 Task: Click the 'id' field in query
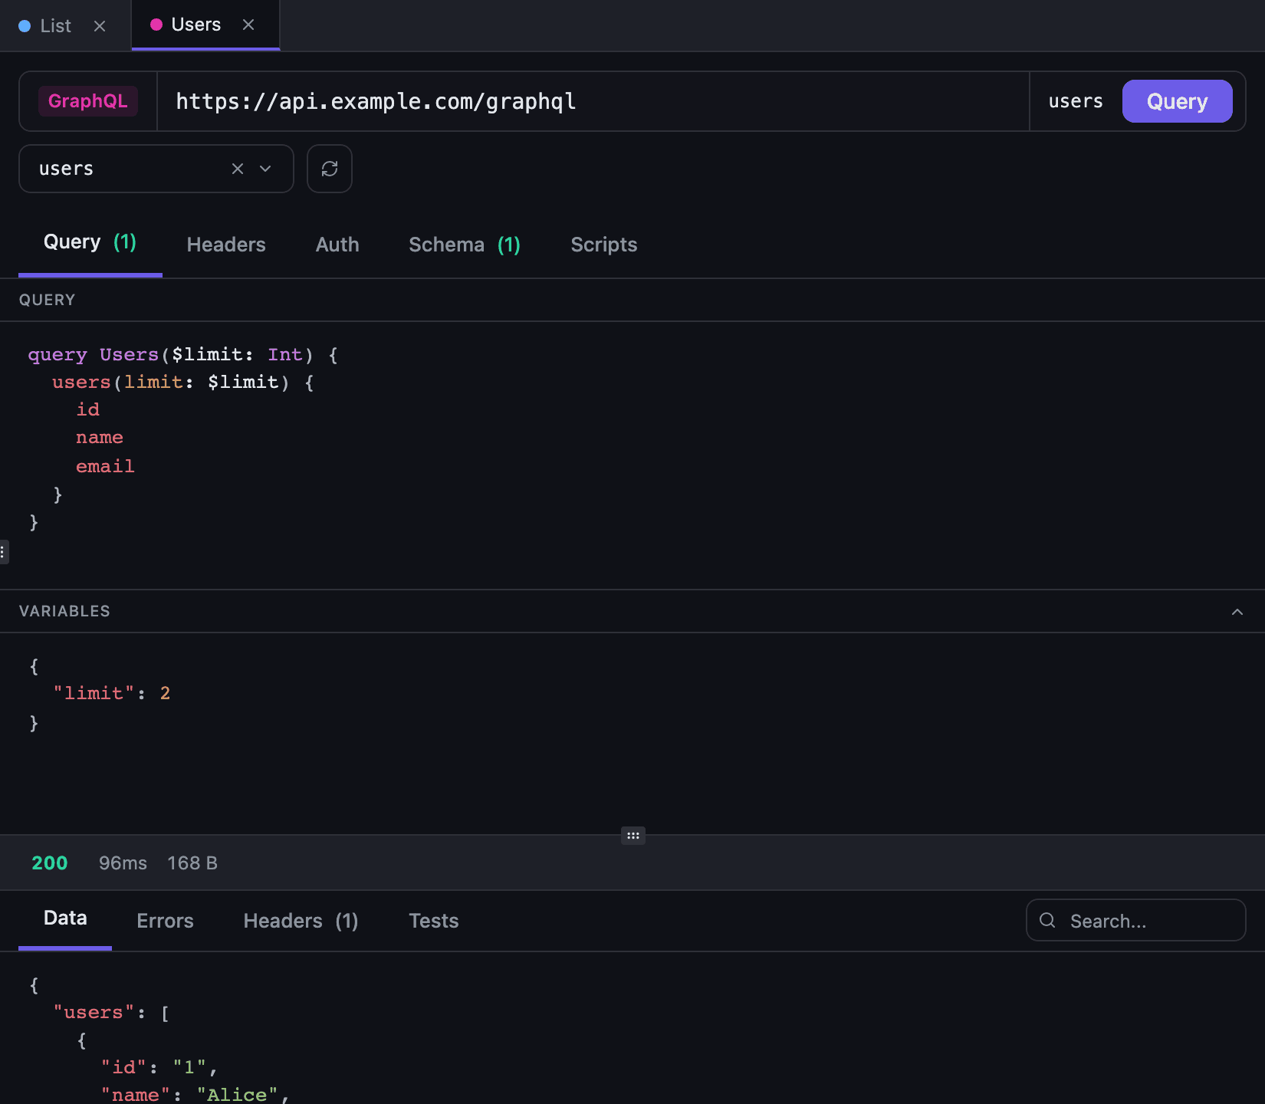[87, 410]
